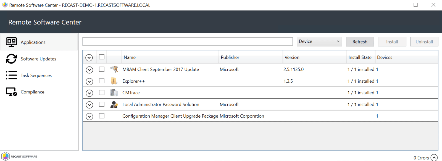Minimize the Remote Software Center window
This screenshot has width=442, height=161.
coord(398,5)
